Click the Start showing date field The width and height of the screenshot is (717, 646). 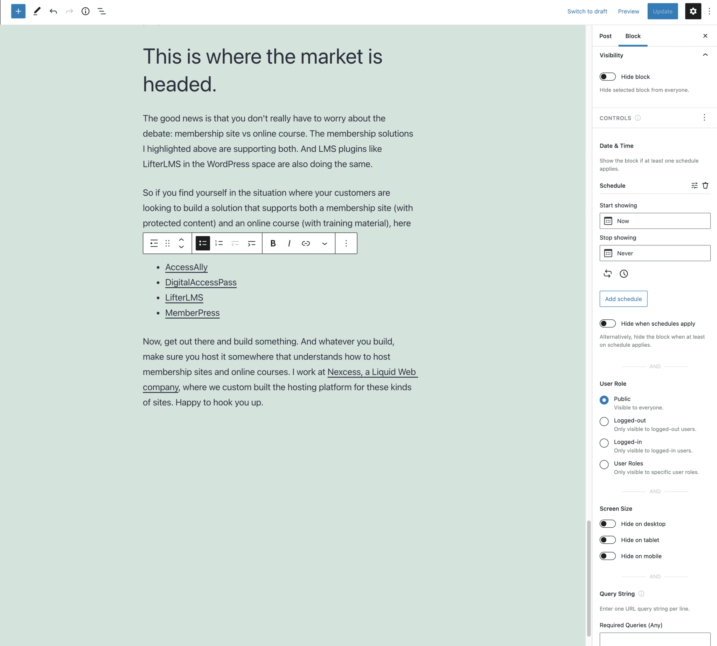pyautogui.click(x=655, y=221)
